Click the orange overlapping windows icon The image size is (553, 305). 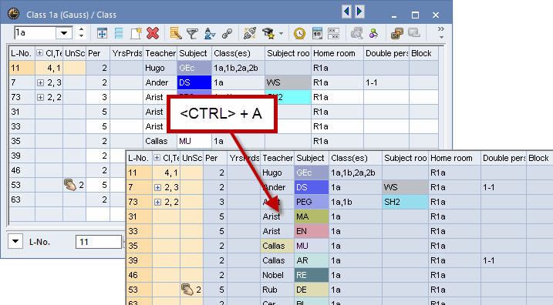tap(396, 33)
